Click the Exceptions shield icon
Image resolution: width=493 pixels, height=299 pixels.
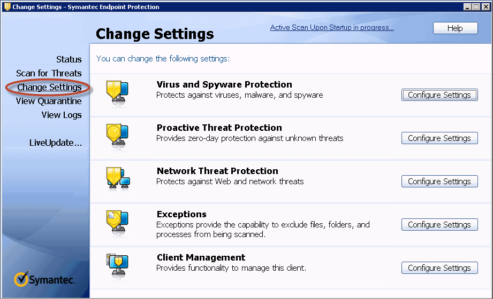(x=117, y=222)
